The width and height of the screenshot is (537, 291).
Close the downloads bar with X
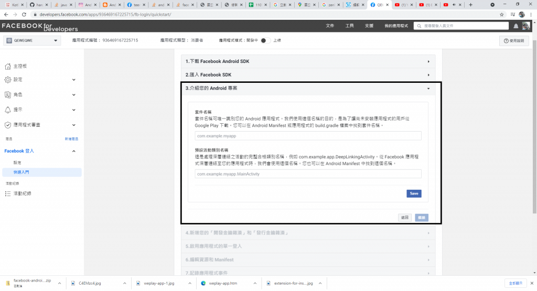tap(532, 283)
